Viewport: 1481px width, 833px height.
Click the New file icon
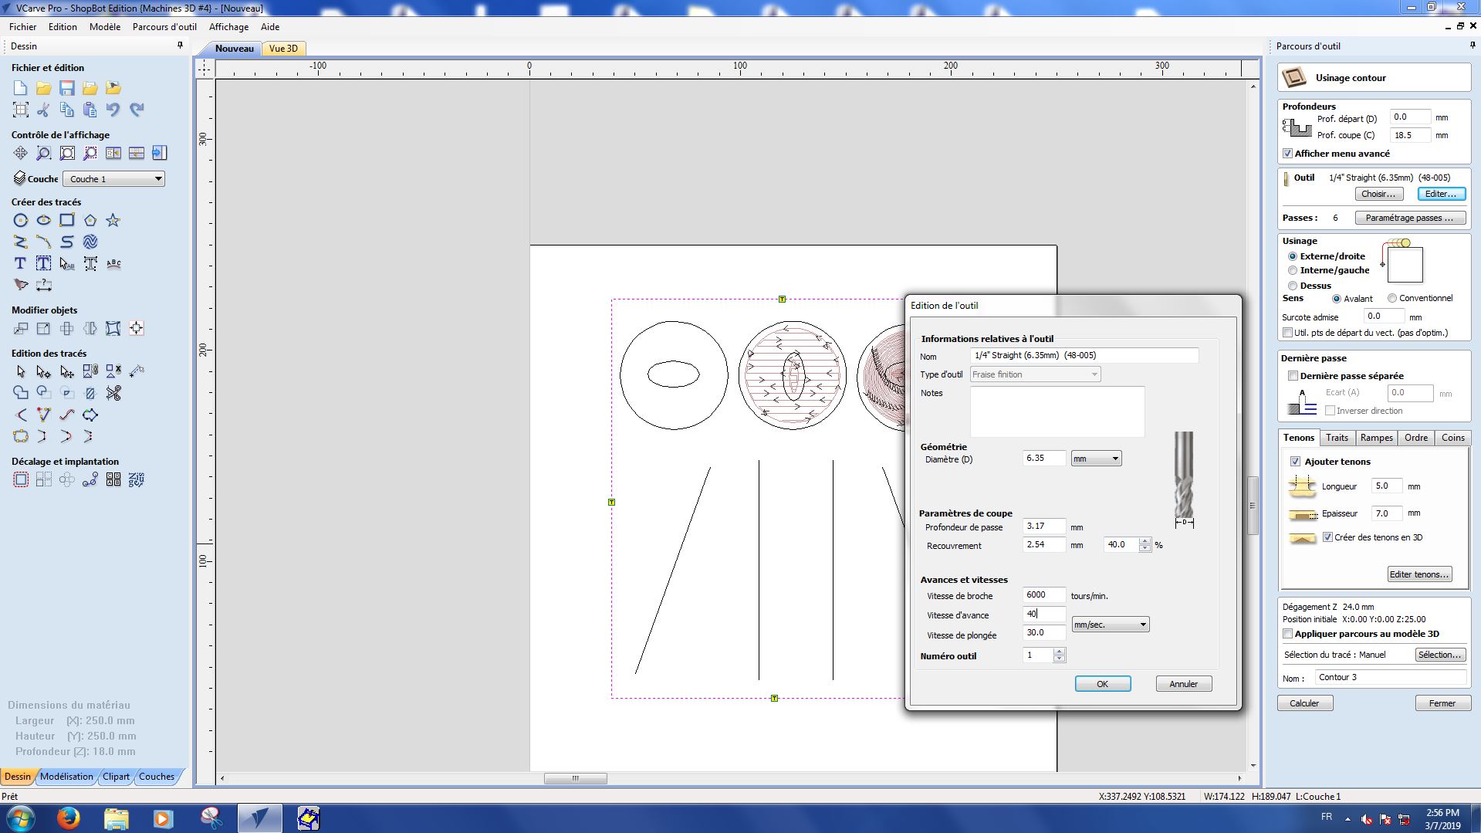point(21,88)
